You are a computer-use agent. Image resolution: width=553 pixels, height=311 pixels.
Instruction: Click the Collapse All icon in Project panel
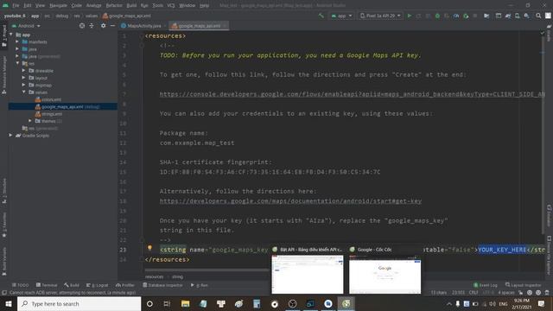pyautogui.click(x=92, y=26)
